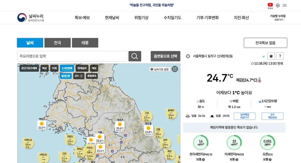301x163 pixels.
Task: Toggle the 예보 map layer
Action: point(94,68)
